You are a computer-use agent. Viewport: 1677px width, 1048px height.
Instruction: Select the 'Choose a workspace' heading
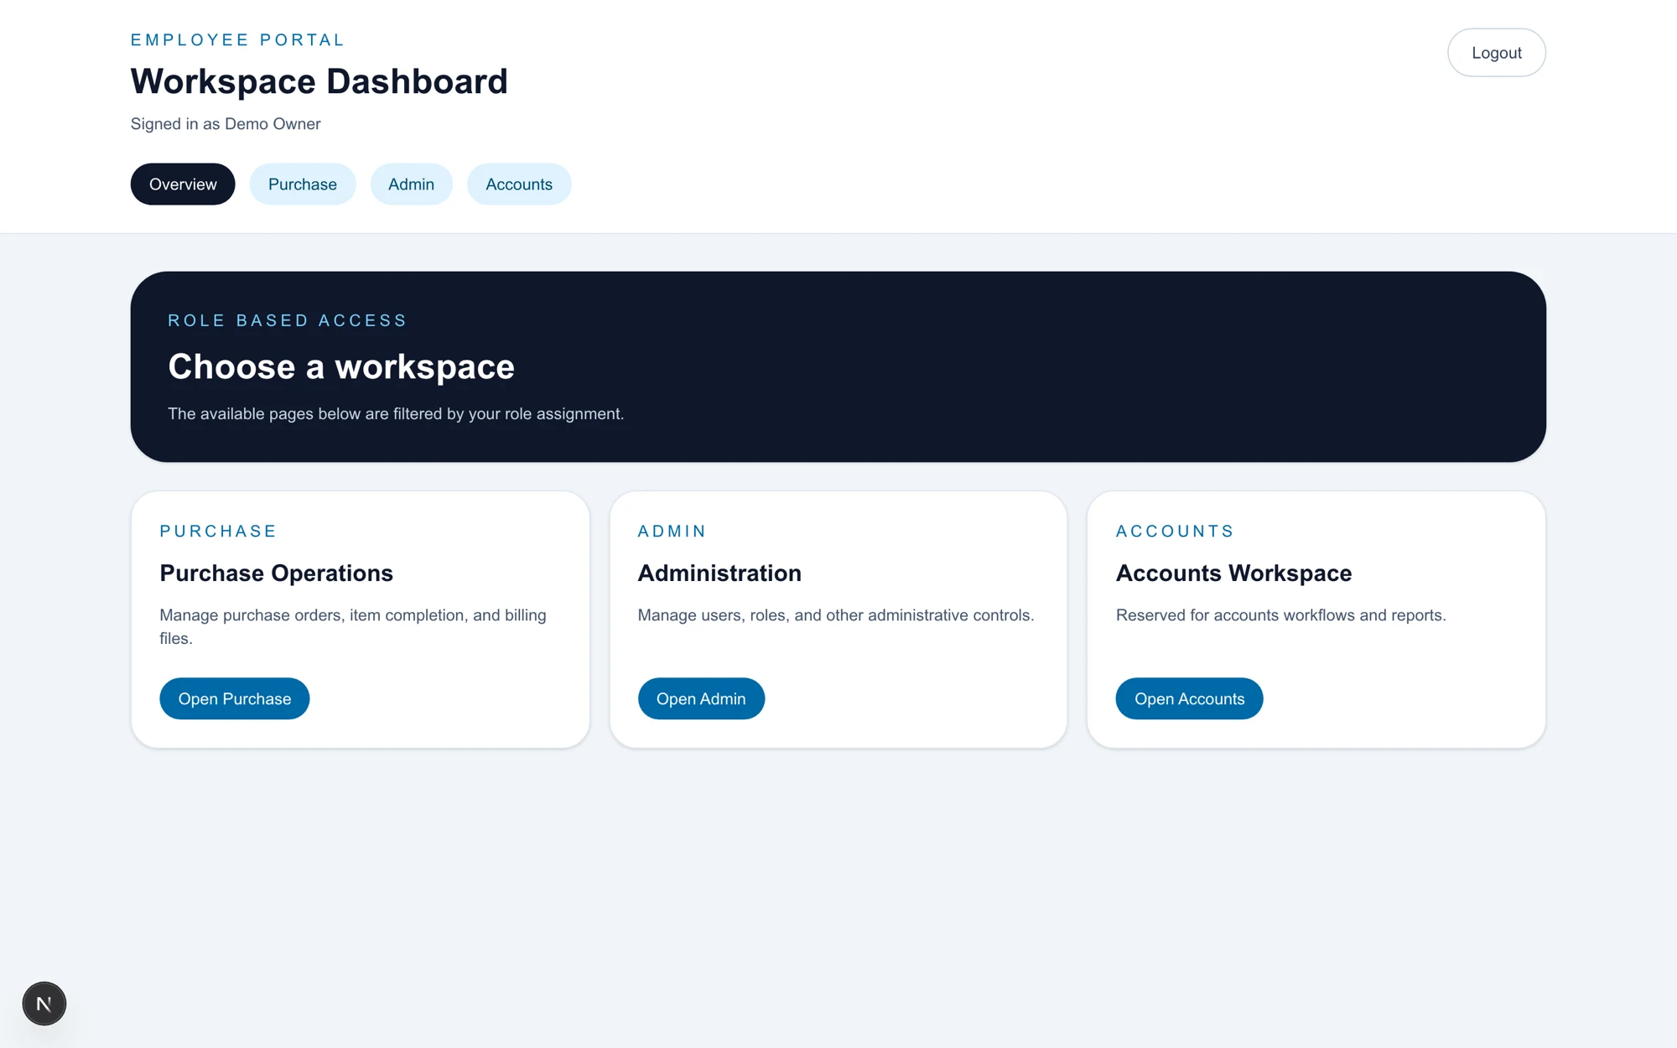coord(341,366)
